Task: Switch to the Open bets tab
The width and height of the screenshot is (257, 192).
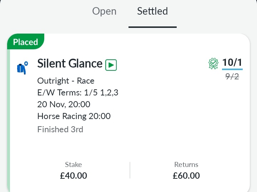Action: click(104, 11)
